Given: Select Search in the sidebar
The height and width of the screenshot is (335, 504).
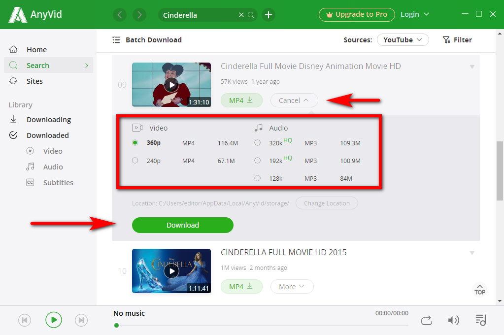Looking at the screenshot, I should [x=48, y=65].
